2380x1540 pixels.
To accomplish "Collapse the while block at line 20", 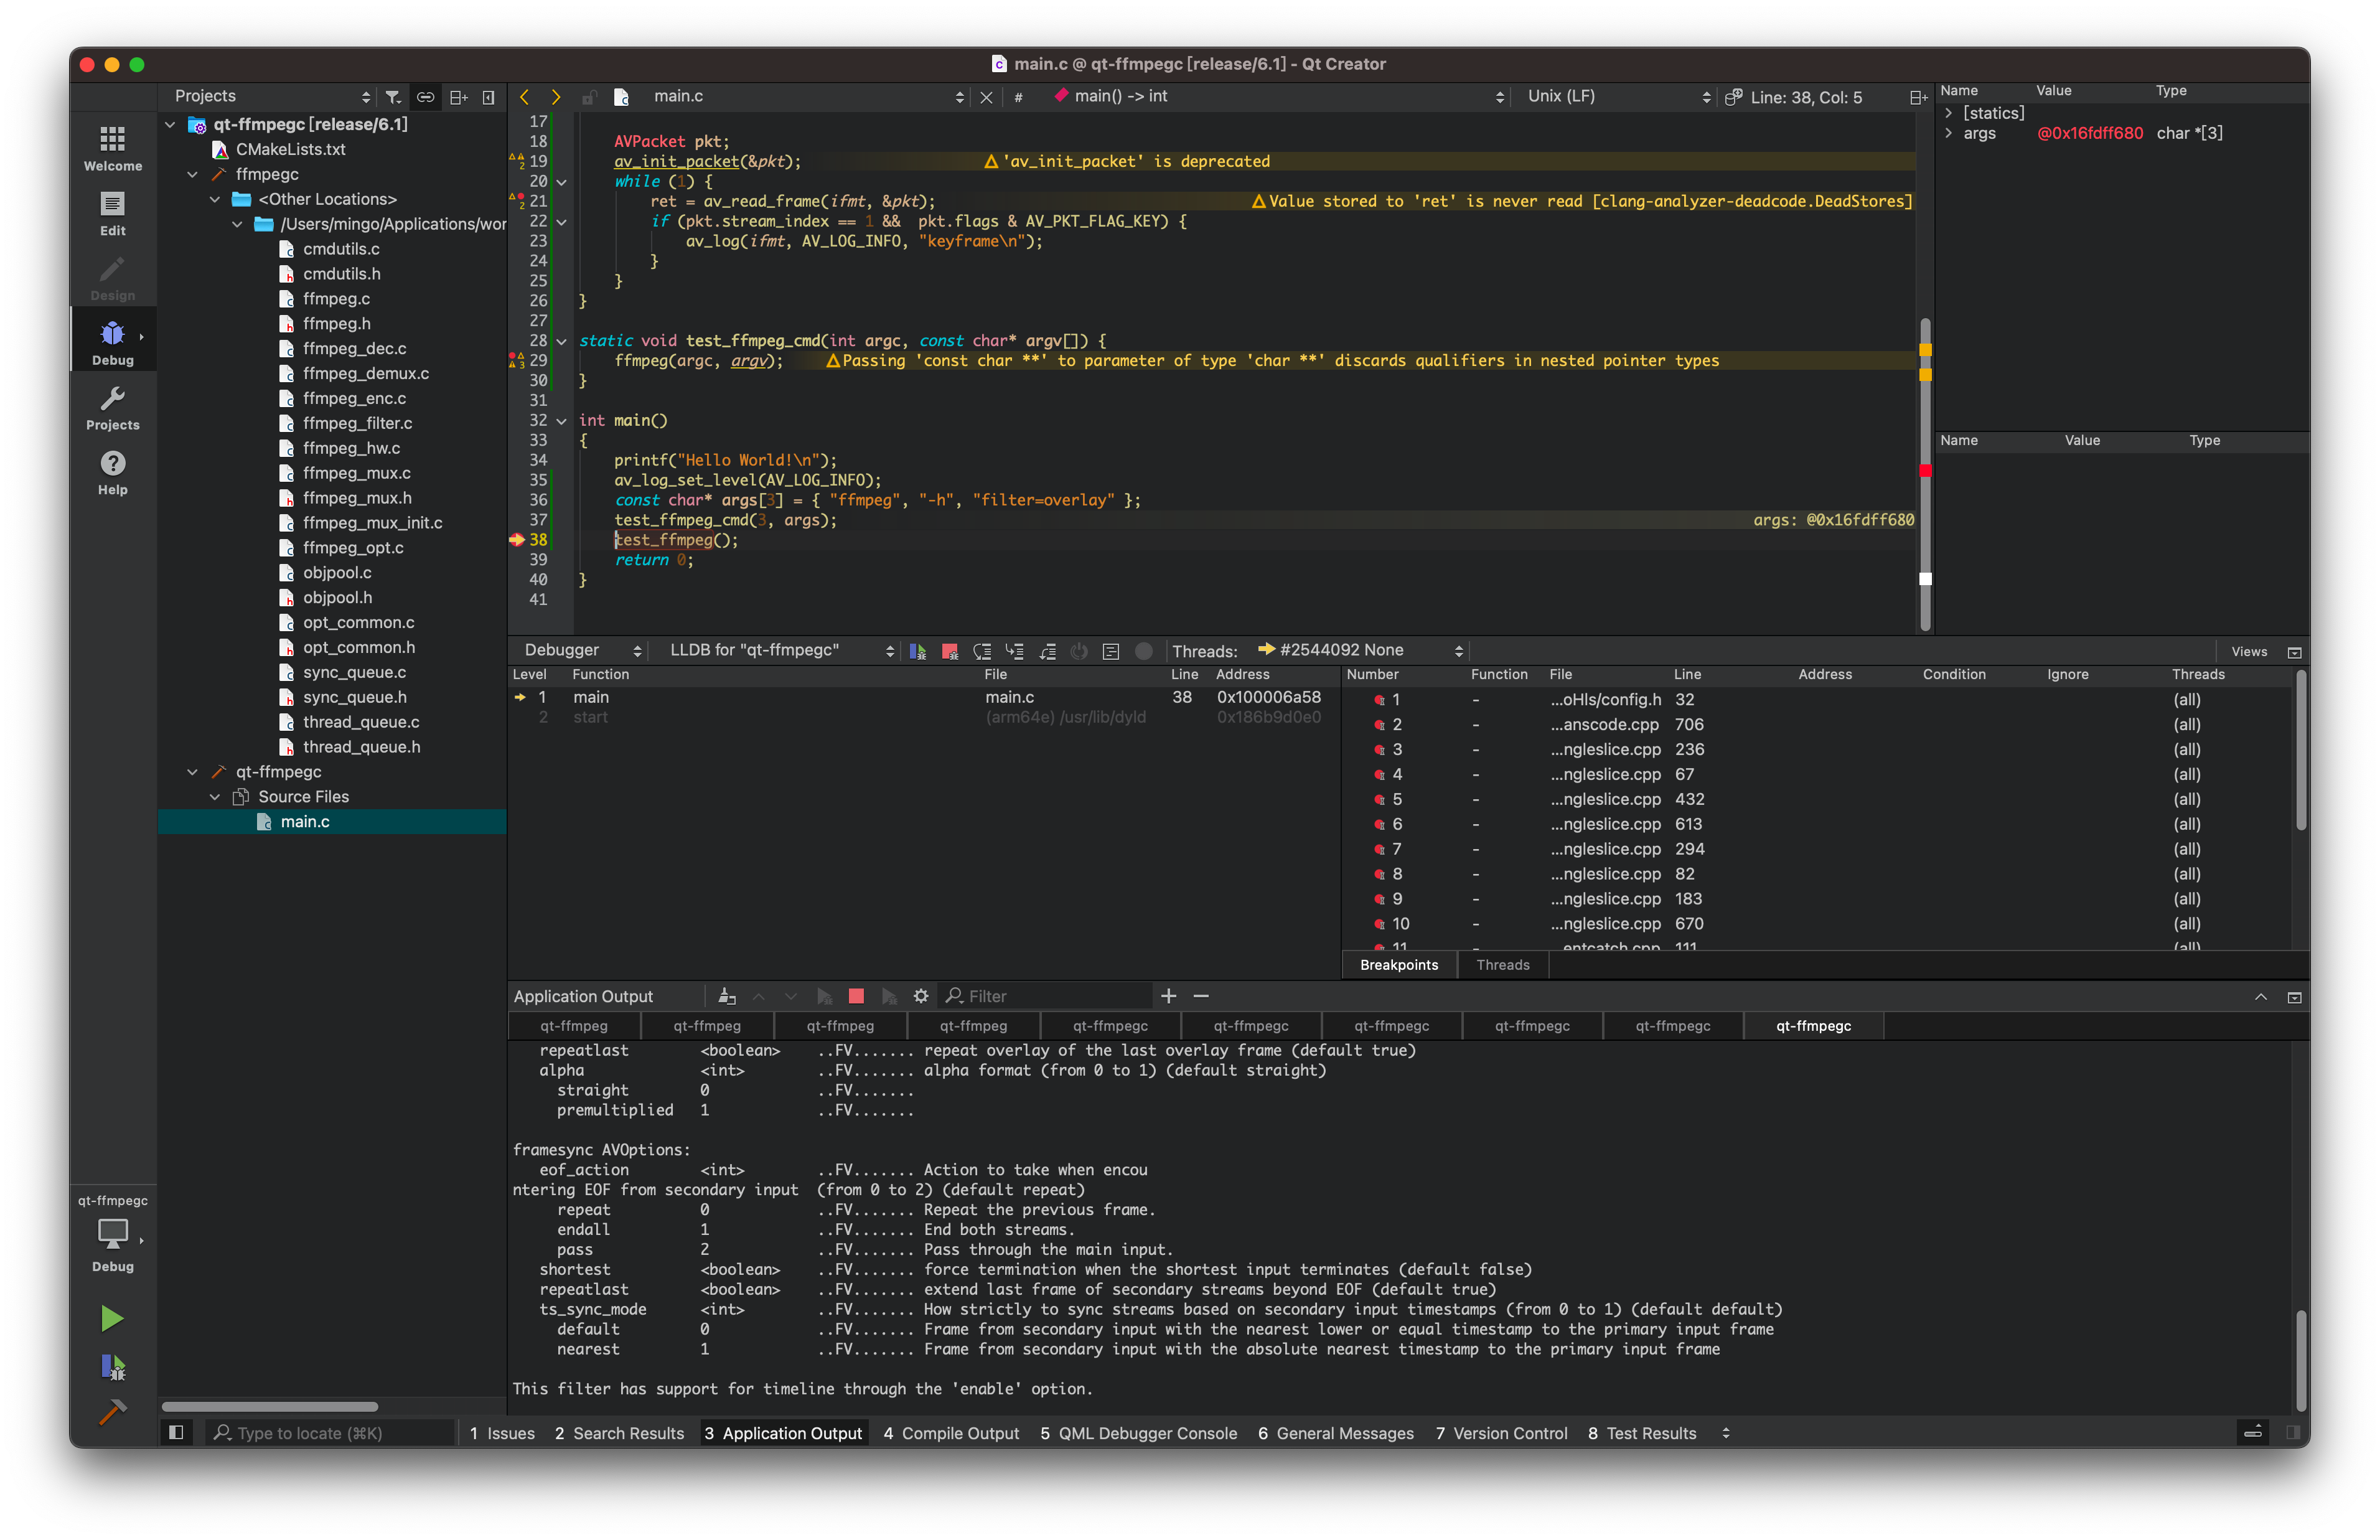I will tap(561, 182).
